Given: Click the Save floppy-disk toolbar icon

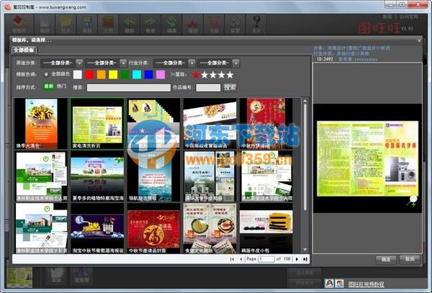Looking at the screenshot, I should coord(87,24).
